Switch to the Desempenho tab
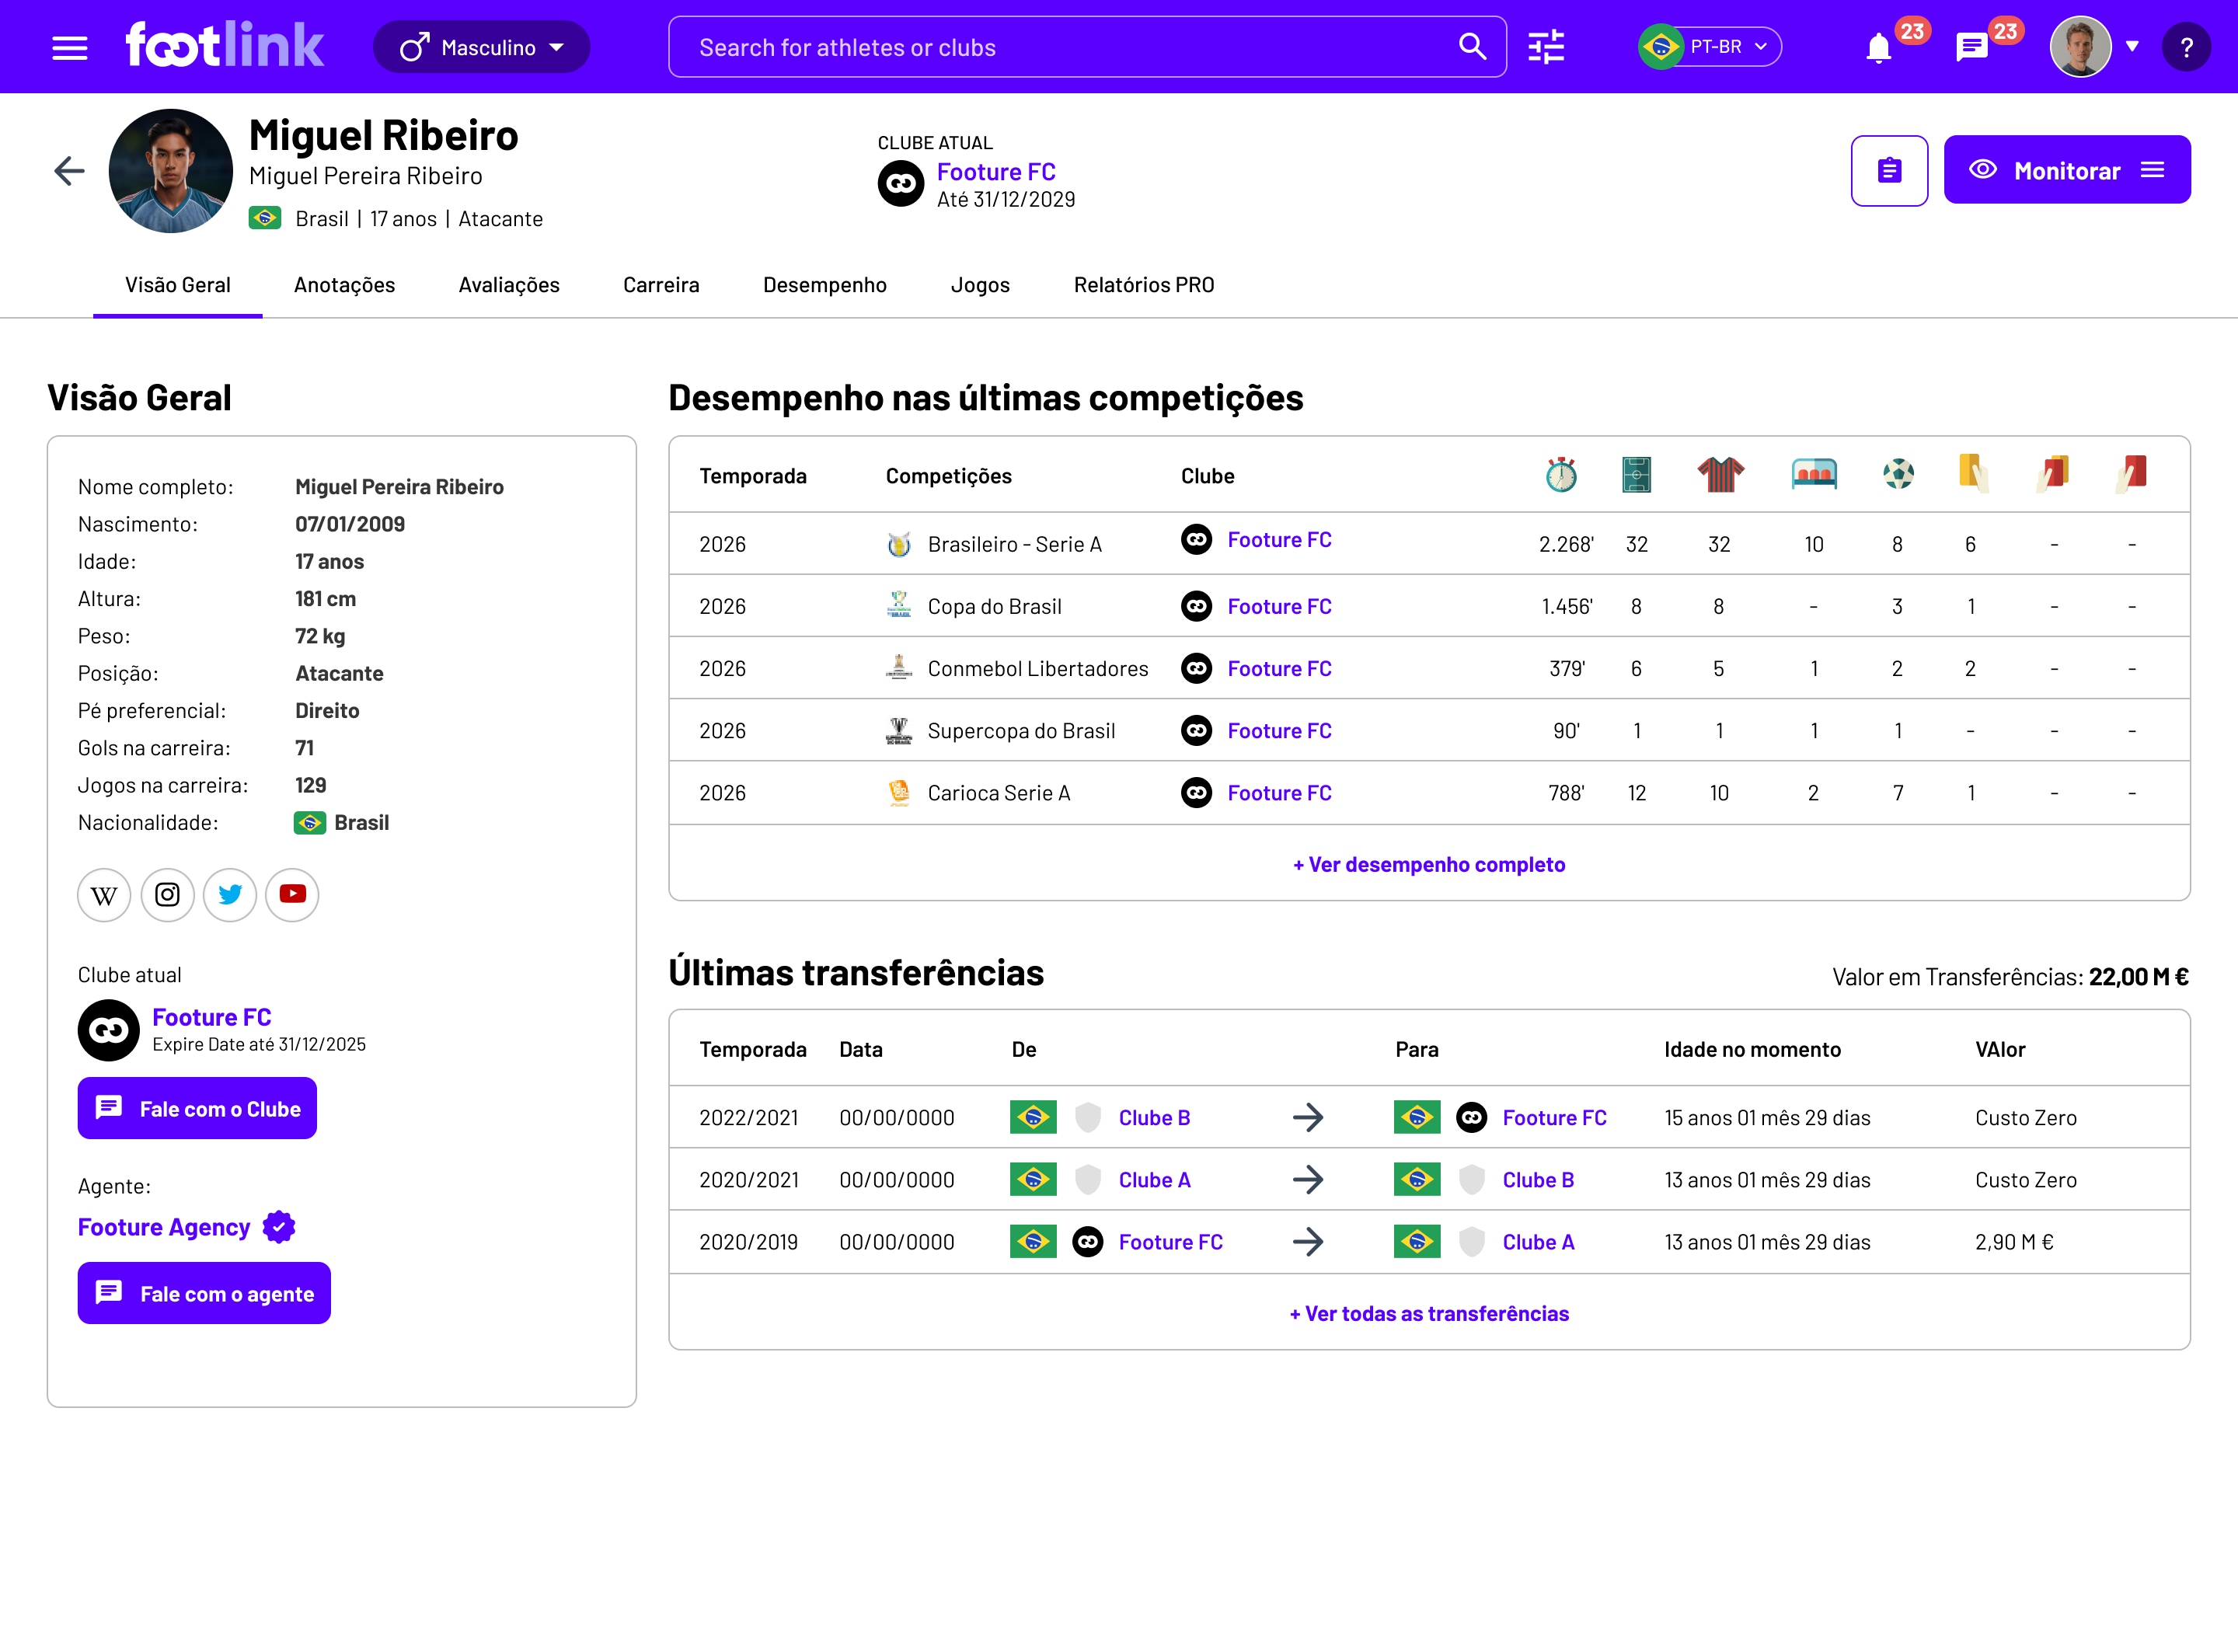 click(x=825, y=284)
